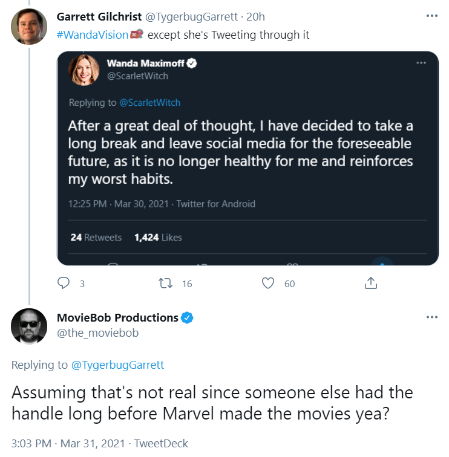Open MovieBob Productions display name
Screen dimensions: 449x457
point(117,318)
